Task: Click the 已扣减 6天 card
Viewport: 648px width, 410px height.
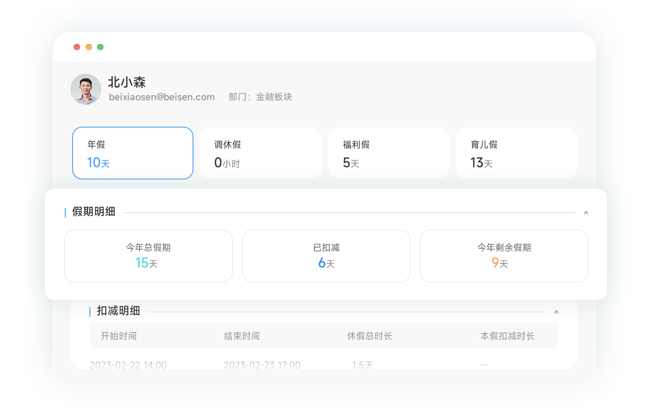Action: [326, 256]
